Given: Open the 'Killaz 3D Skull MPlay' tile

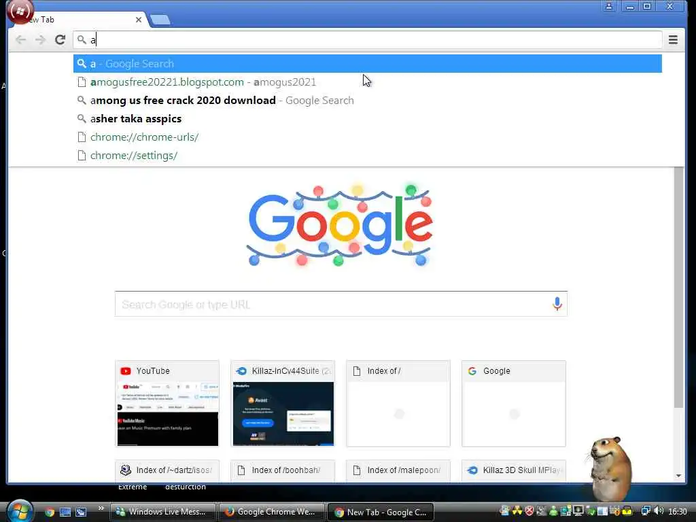Looking at the screenshot, I should tap(514, 470).
